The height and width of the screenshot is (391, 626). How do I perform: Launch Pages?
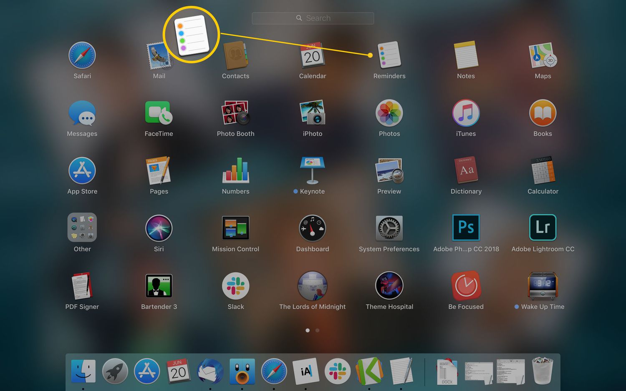[159, 170]
